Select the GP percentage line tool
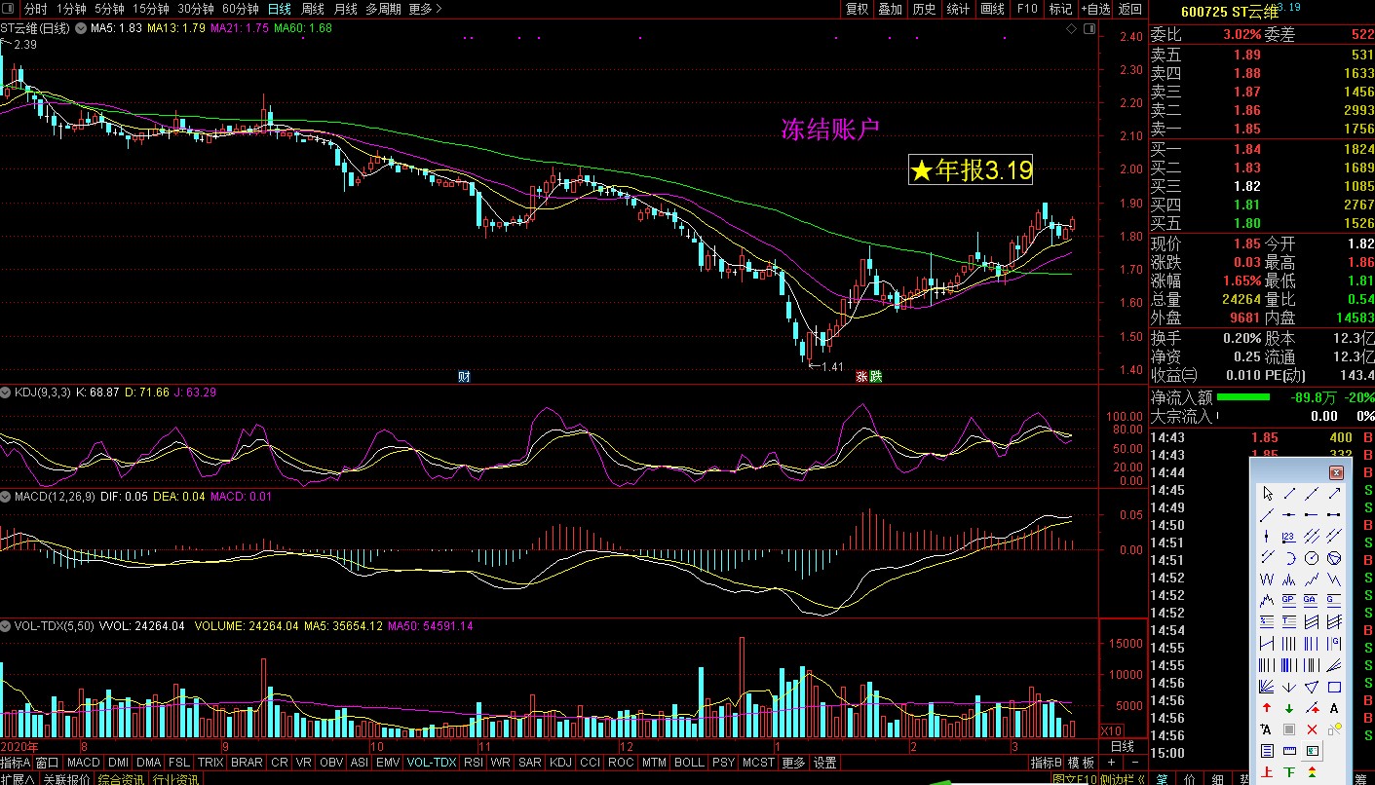1375x785 pixels. [1288, 600]
